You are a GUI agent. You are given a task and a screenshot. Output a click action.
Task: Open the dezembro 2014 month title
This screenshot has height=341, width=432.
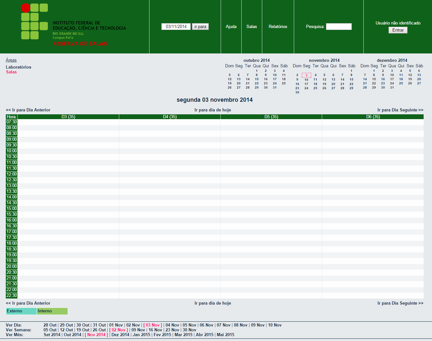pos(392,60)
